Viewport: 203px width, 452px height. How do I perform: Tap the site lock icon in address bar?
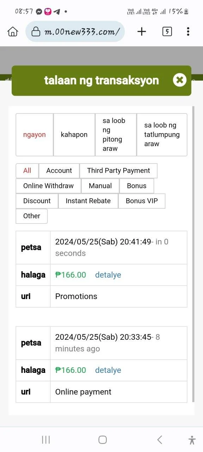(36, 32)
